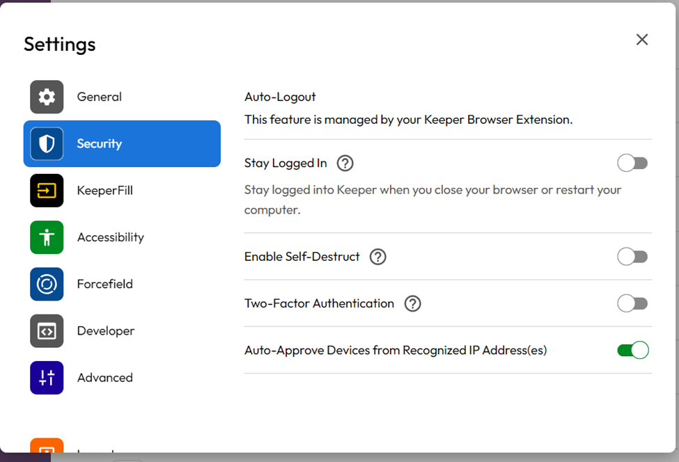Select the Forcefield circular icon

pyautogui.click(x=47, y=284)
